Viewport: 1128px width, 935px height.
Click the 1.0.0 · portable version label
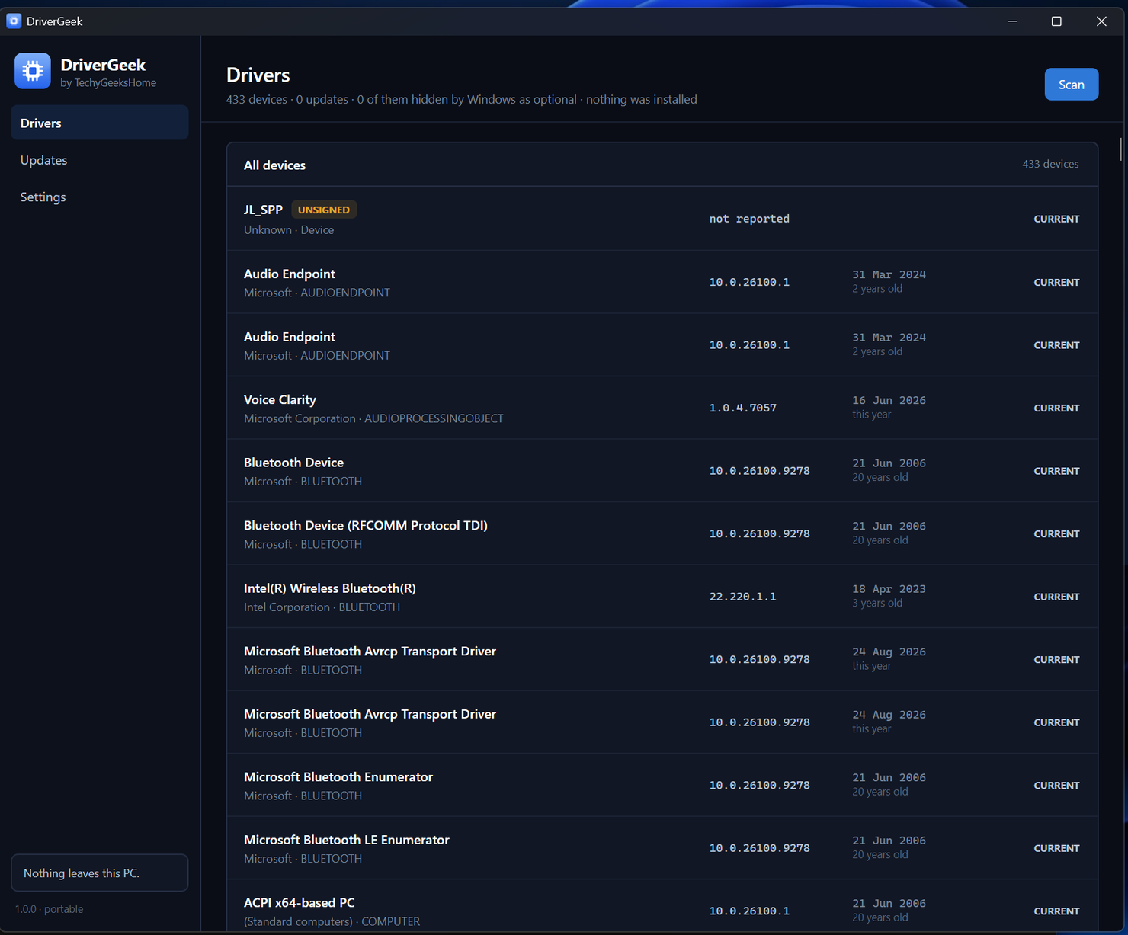(49, 909)
